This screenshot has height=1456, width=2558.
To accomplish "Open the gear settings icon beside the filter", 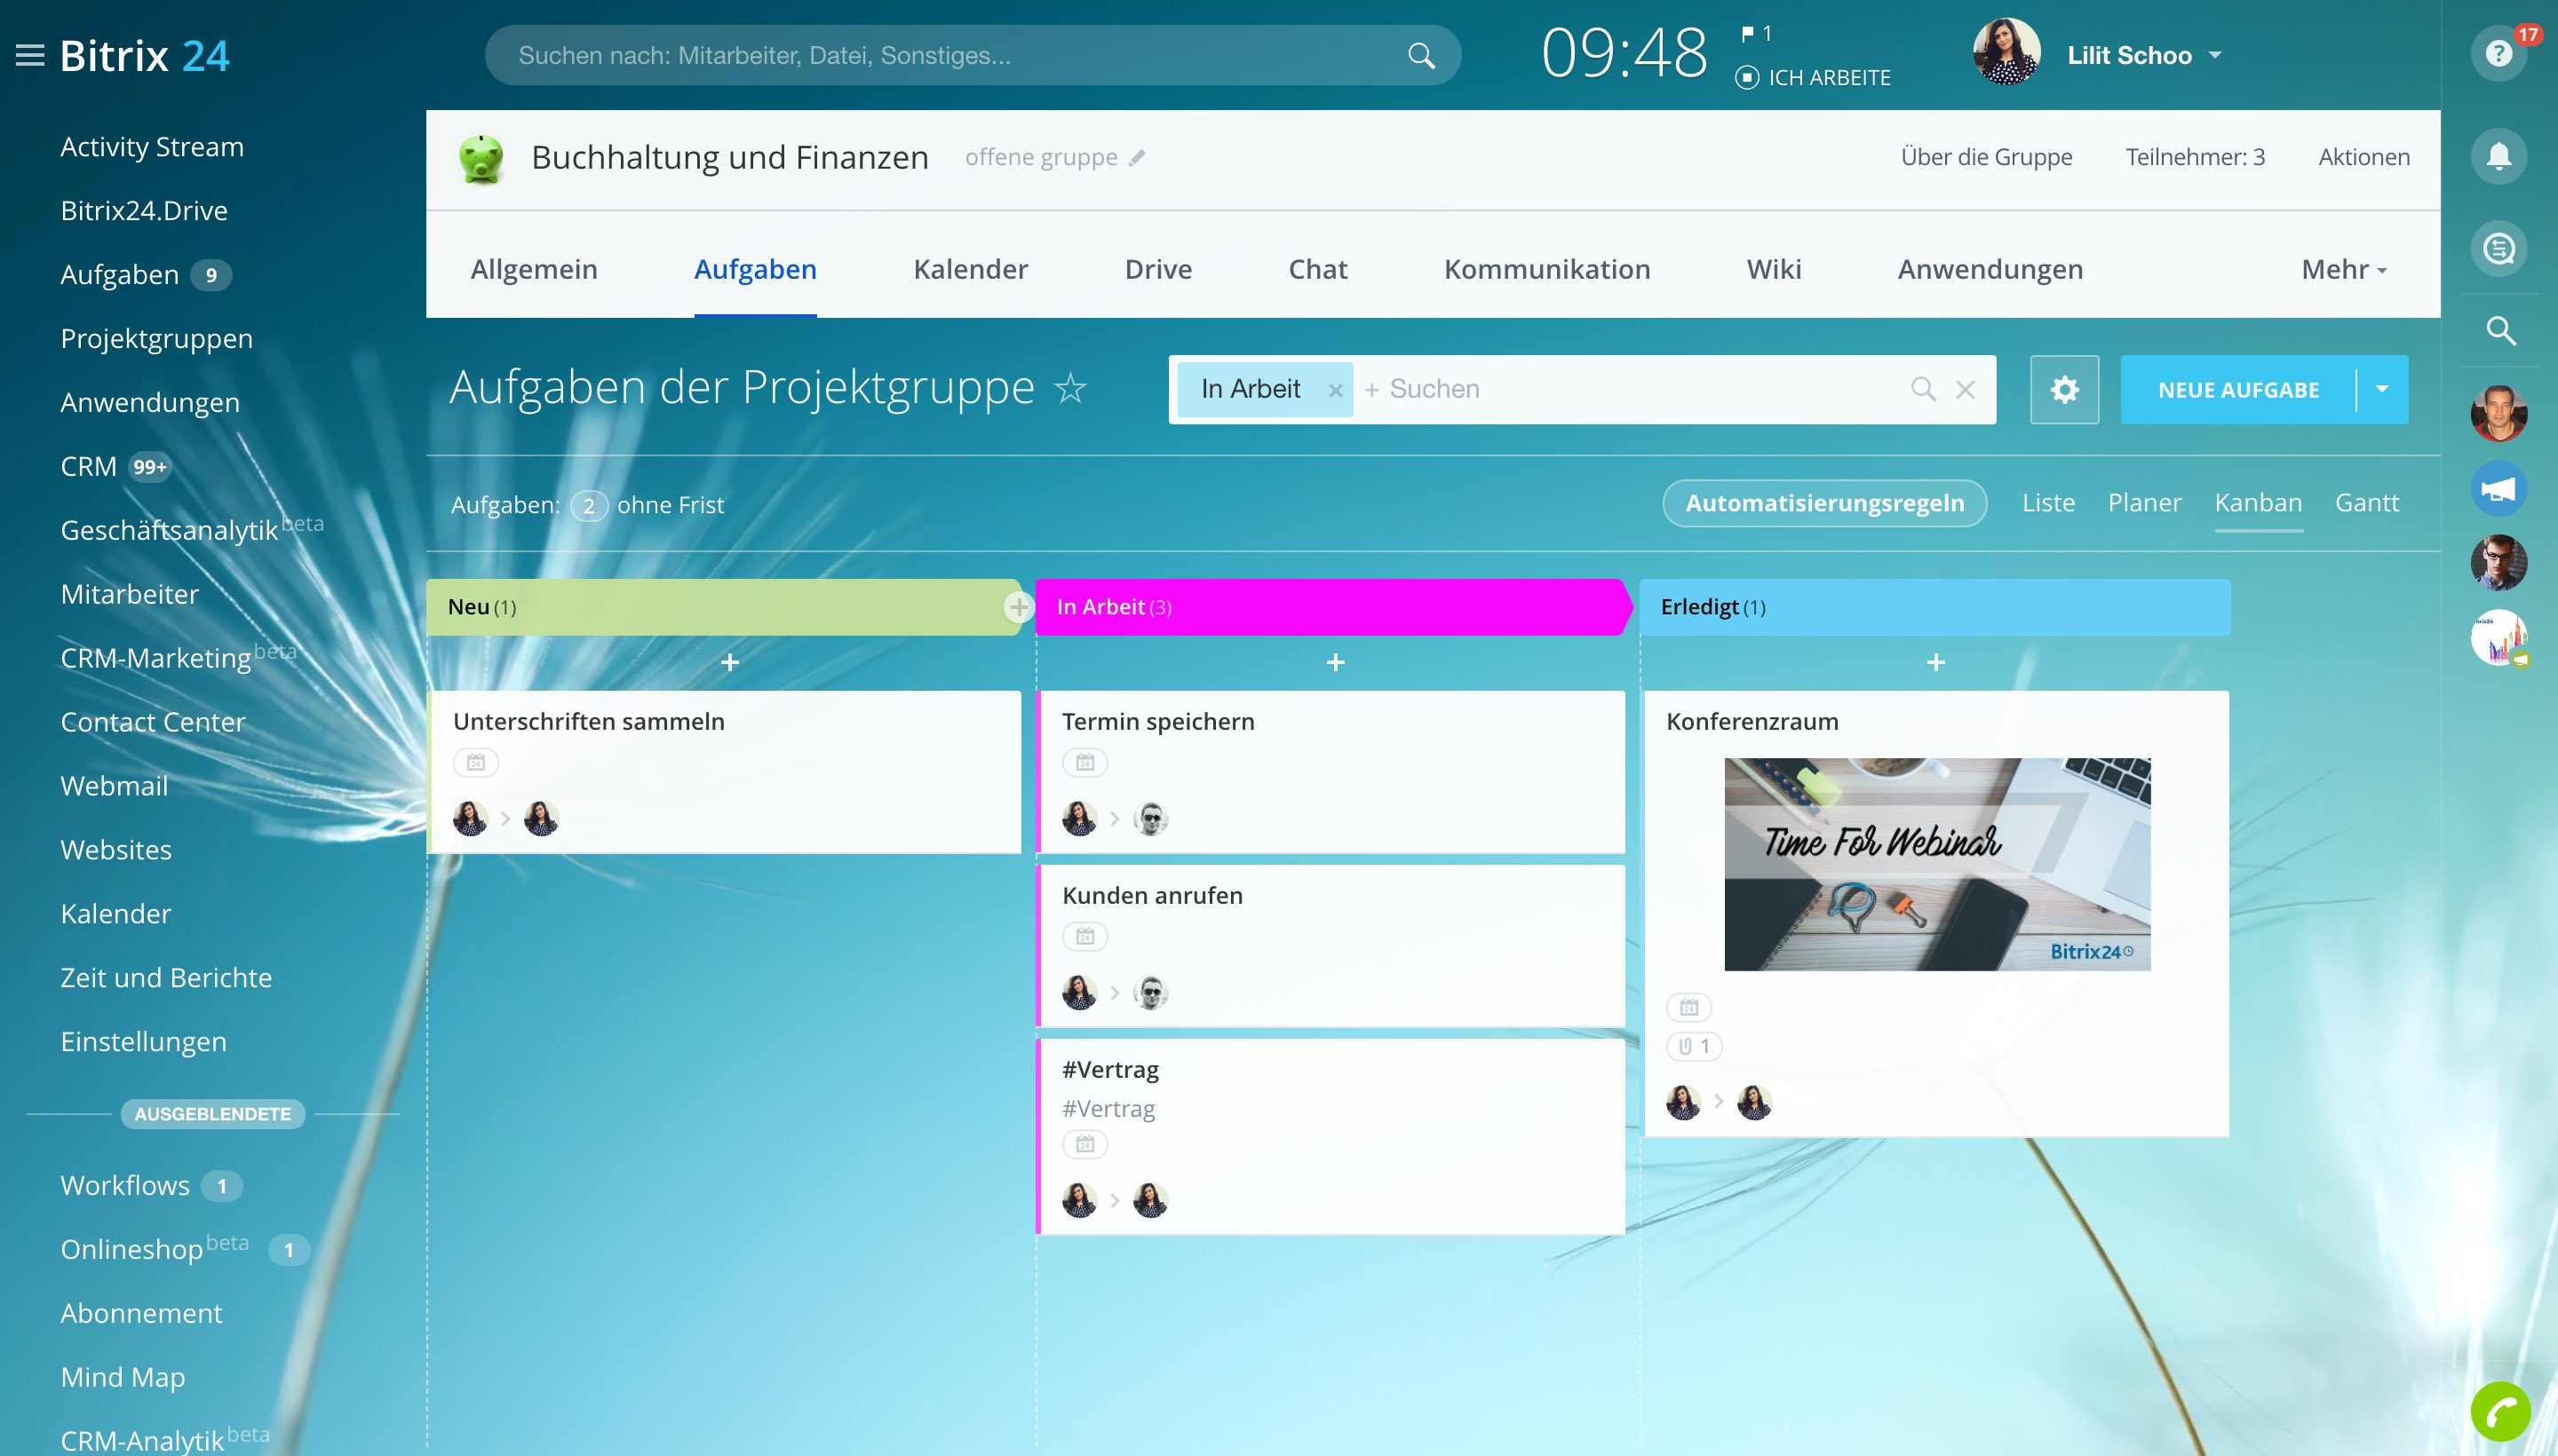I will click(x=2064, y=390).
